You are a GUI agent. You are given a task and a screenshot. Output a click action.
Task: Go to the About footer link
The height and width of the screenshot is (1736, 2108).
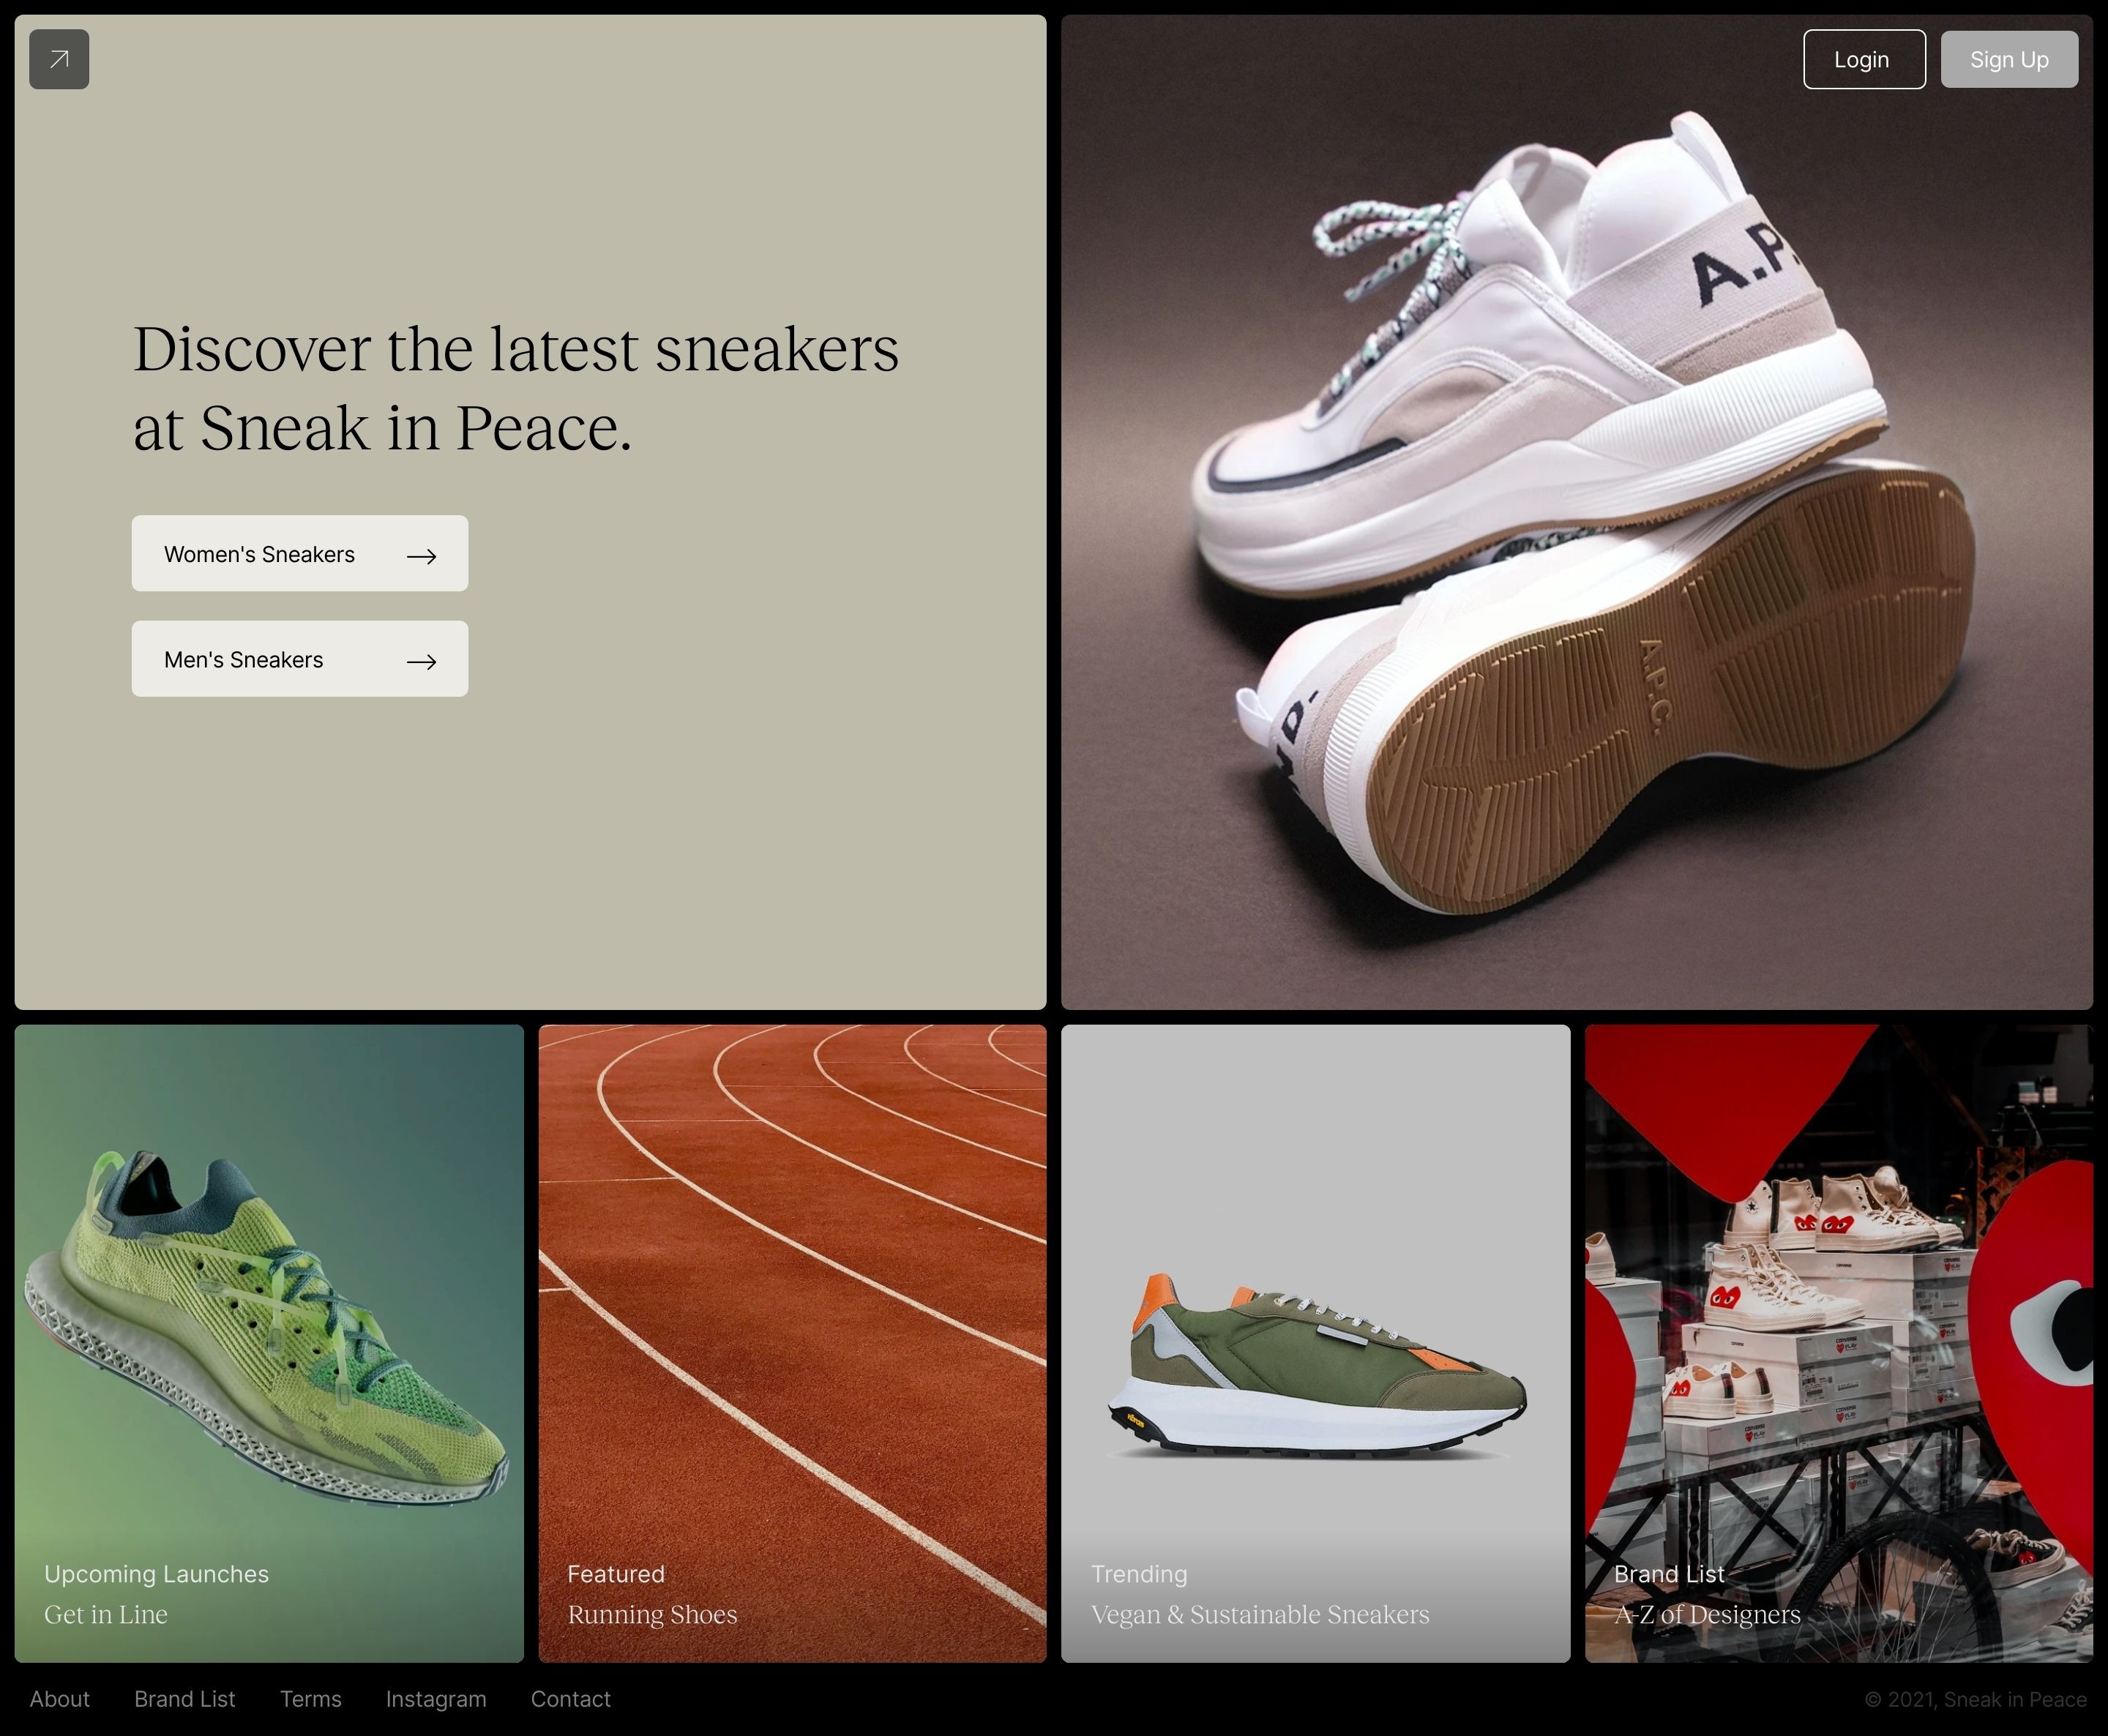(59, 1699)
